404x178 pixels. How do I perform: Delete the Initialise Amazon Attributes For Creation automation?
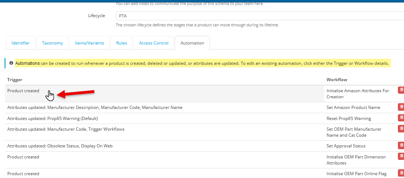tap(401, 90)
